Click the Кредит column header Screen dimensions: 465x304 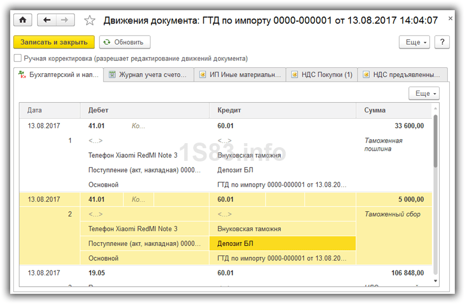coord(282,110)
